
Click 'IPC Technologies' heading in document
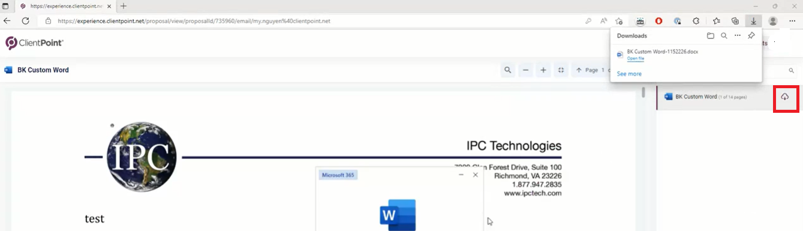pos(514,146)
